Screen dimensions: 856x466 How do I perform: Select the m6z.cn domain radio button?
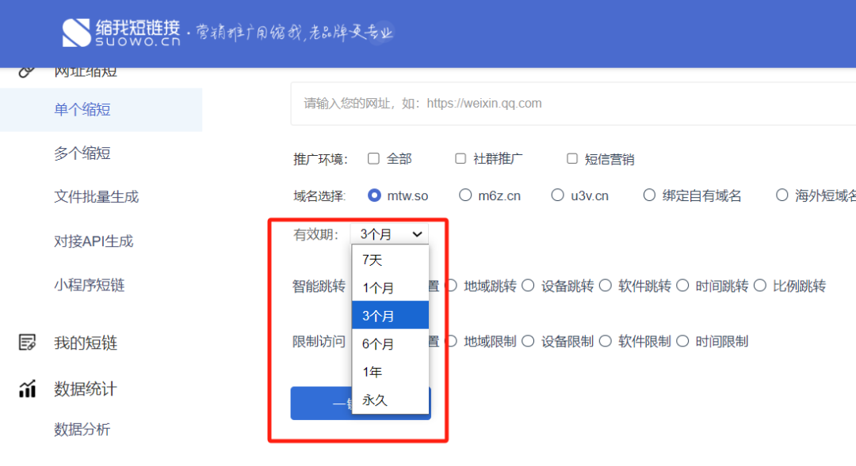(x=465, y=195)
